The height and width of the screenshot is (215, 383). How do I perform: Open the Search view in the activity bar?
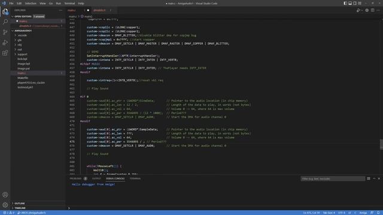tap(5, 21)
